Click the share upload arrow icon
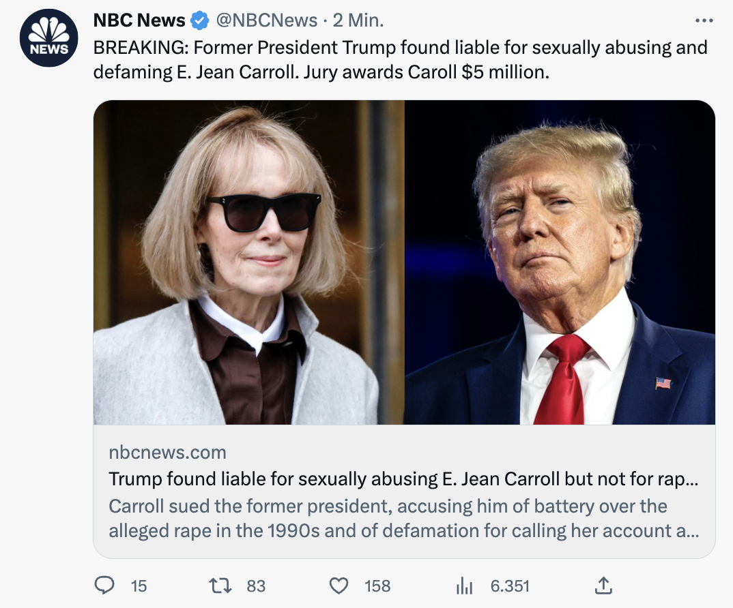 pos(603,586)
